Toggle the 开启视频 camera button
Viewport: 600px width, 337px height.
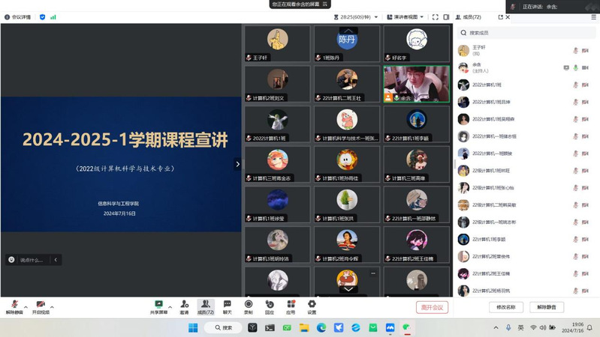point(40,304)
